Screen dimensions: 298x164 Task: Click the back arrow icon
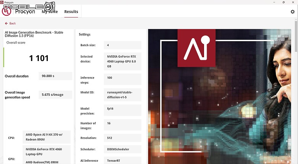(x=6, y=23)
